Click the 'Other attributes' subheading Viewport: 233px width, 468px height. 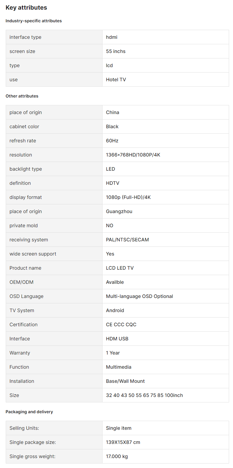pyautogui.click(x=22, y=96)
